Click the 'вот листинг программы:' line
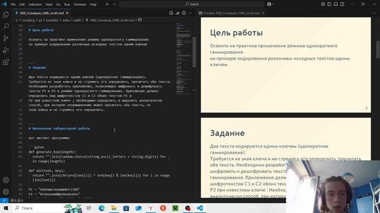Screen dimensions: 380x213 (x=49, y=138)
